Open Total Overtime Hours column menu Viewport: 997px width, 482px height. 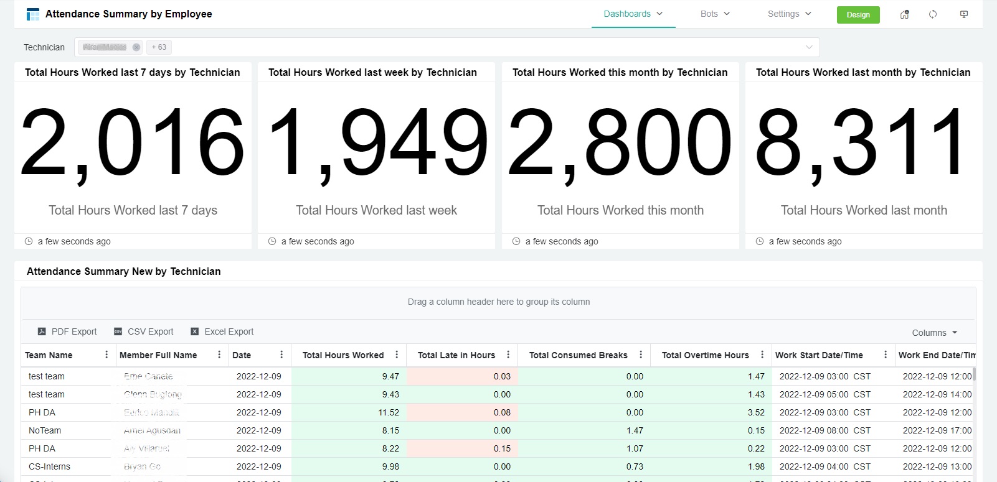tap(762, 355)
